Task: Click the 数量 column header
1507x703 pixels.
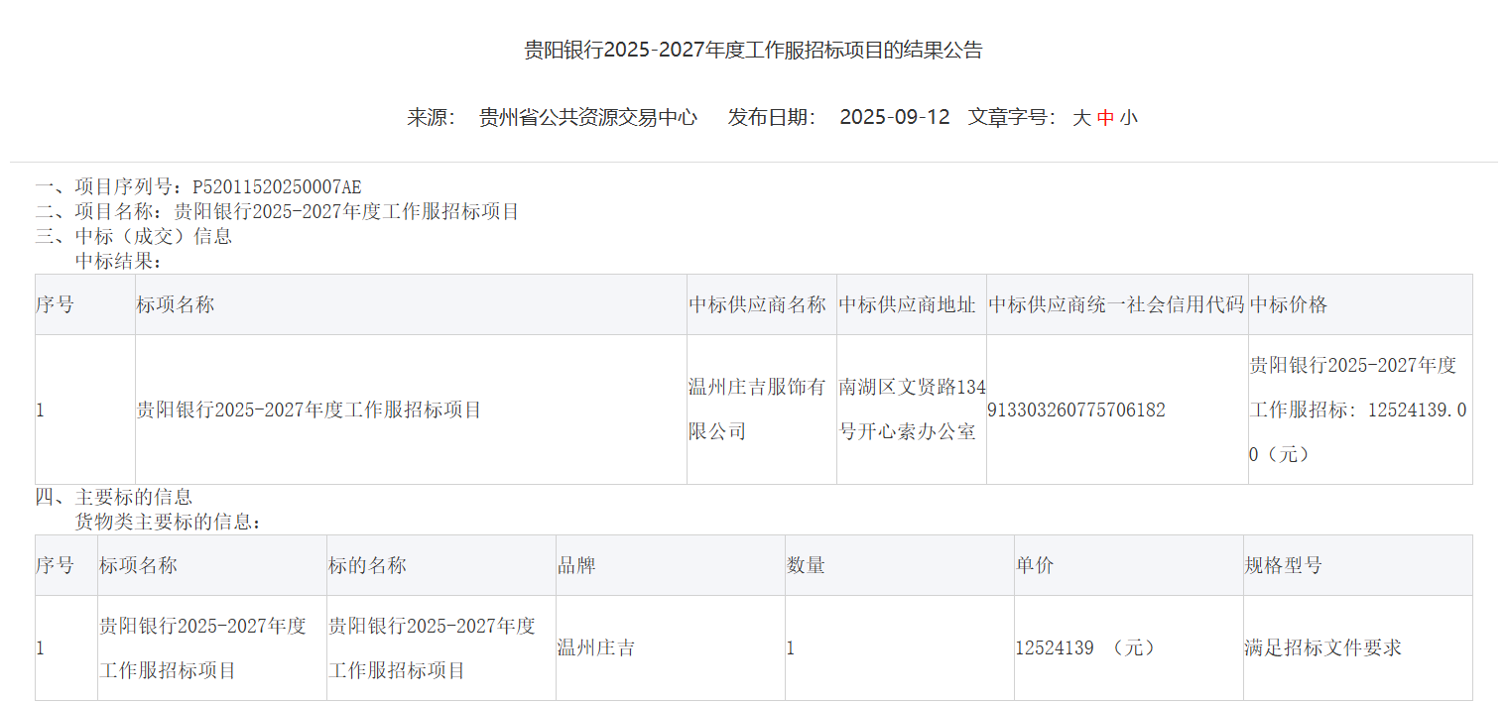Action: coord(806,566)
